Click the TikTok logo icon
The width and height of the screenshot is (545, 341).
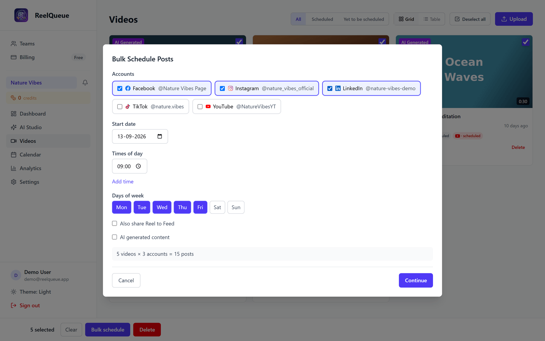pyautogui.click(x=128, y=107)
